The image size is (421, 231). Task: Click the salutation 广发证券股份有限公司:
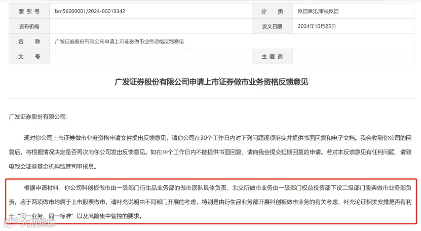(39, 117)
